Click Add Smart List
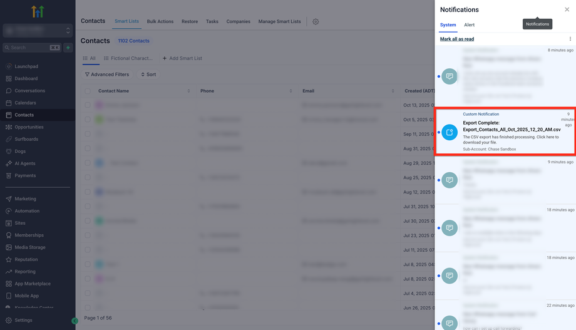The width and height of the screenshot is (576, 330). pyautogui.click(x=182, y=58)
